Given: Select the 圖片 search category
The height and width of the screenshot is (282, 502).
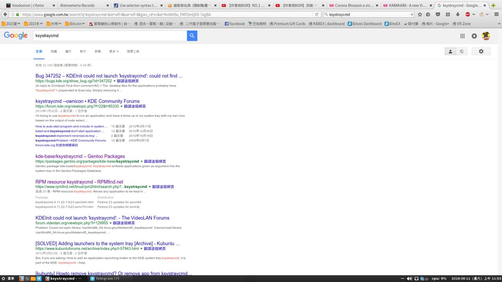Looking at the screenshot, I should click(x=68, y=51).
